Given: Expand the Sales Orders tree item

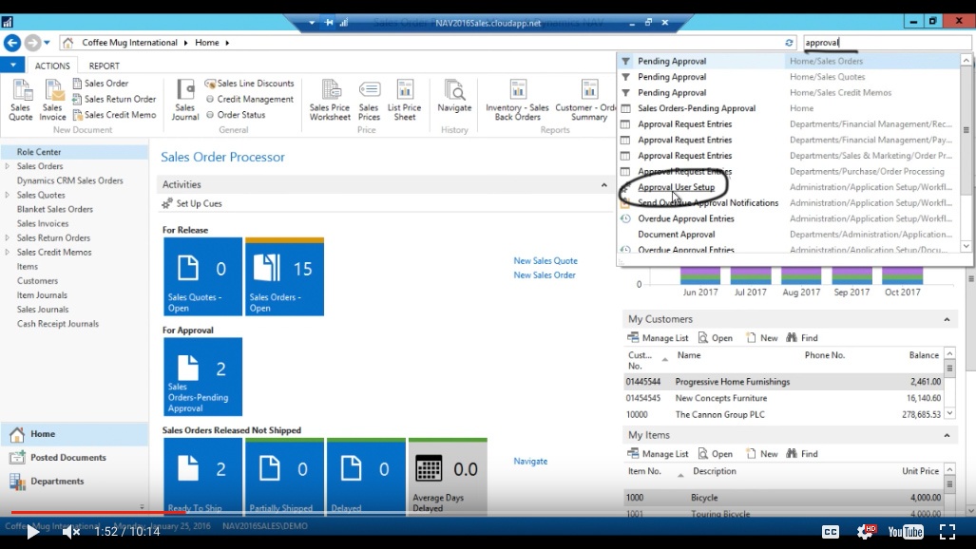Looking at the screenshot, I should pyautogui.click(x=9, y=164).
